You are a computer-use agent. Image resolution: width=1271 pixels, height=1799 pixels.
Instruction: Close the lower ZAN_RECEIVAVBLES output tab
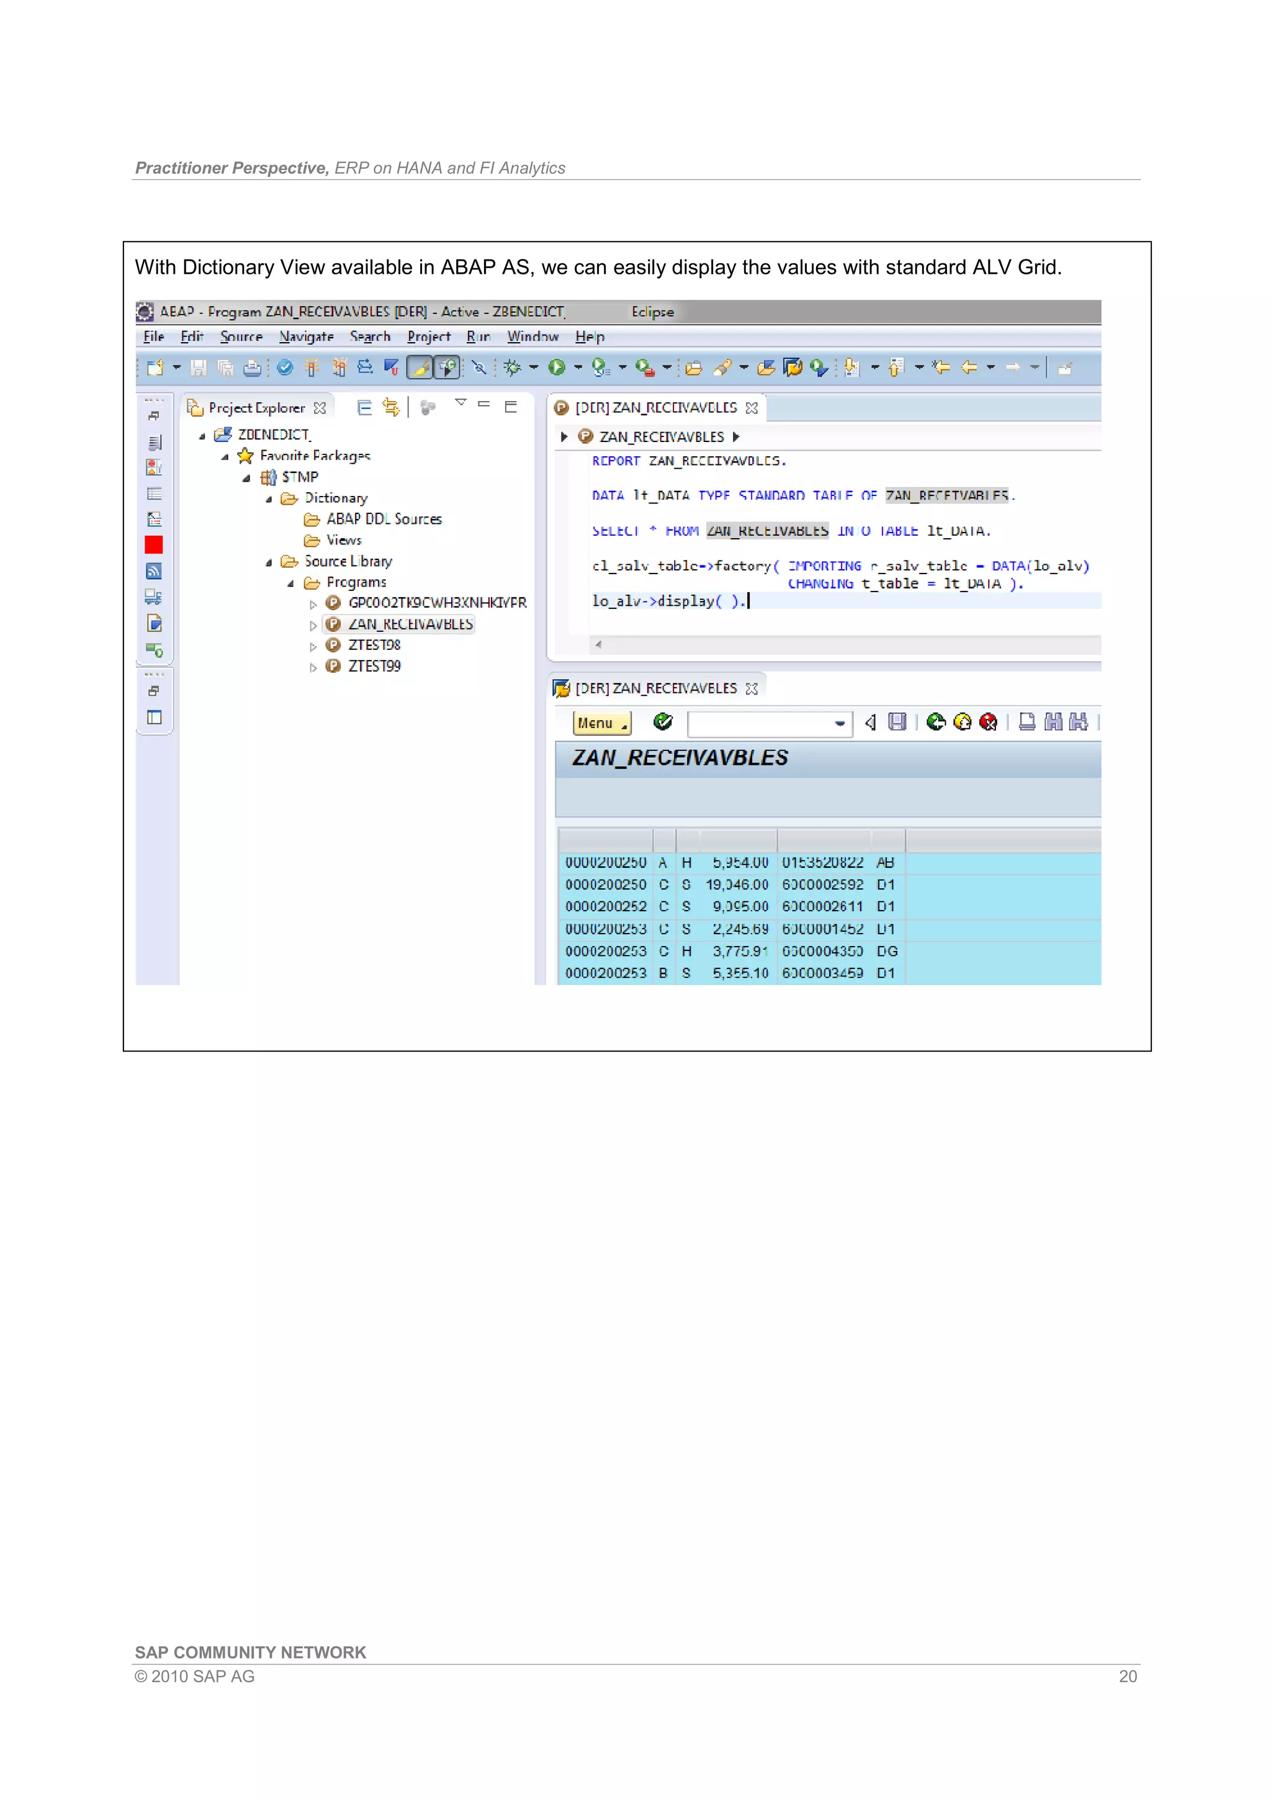coord(752,688)
